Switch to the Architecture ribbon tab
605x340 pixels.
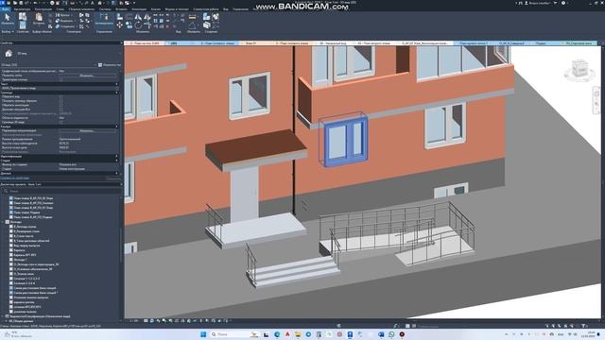pyautogui.click(x=22, y=8)
